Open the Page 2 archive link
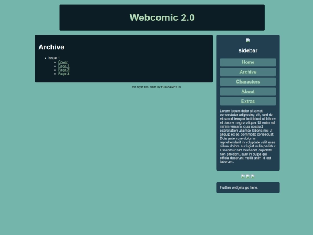Image resolution: width=313 pixels, height=235 pixels. [64, 70]
